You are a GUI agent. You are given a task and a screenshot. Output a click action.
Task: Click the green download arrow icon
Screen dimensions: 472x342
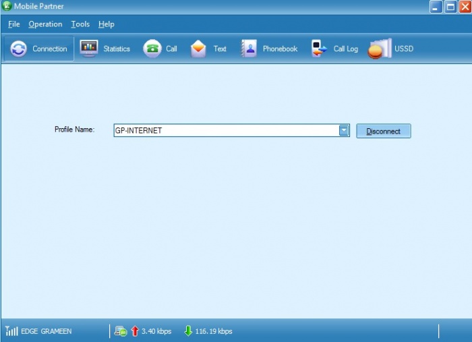point(188,331)
